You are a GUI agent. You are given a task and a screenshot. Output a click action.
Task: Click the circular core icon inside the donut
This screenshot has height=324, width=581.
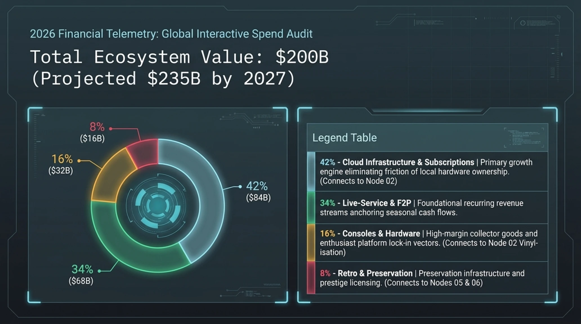pos(158,206)
